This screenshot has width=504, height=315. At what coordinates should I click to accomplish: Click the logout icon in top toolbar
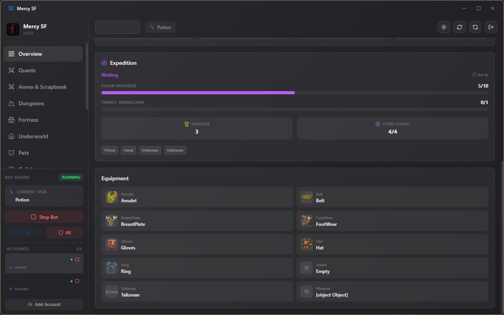[491, 27]
